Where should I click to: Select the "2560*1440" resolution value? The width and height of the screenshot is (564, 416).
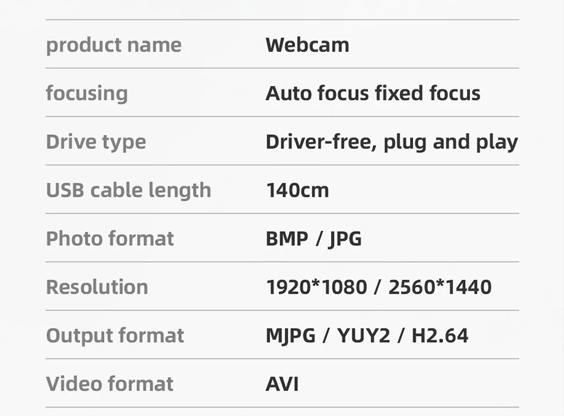pyautogui.click(x=440, y=287)
